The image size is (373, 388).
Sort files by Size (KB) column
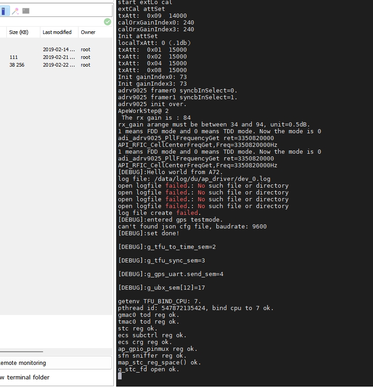(x=19, y=32)
